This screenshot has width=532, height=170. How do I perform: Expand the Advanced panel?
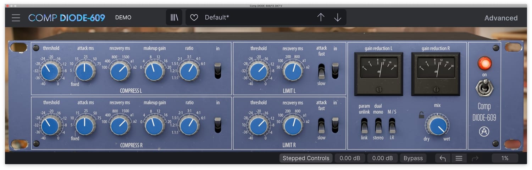pos(501,18)
